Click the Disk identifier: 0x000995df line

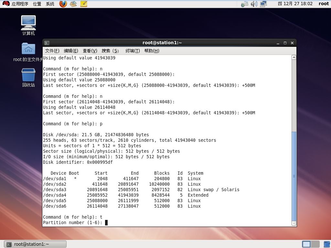78,162
